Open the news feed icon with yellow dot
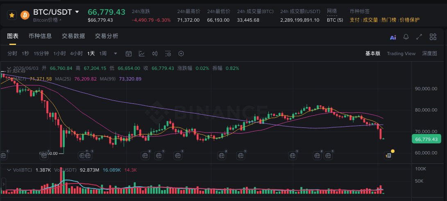The width and height of the screenshot is (447, 201). click(x=388, y=155)
